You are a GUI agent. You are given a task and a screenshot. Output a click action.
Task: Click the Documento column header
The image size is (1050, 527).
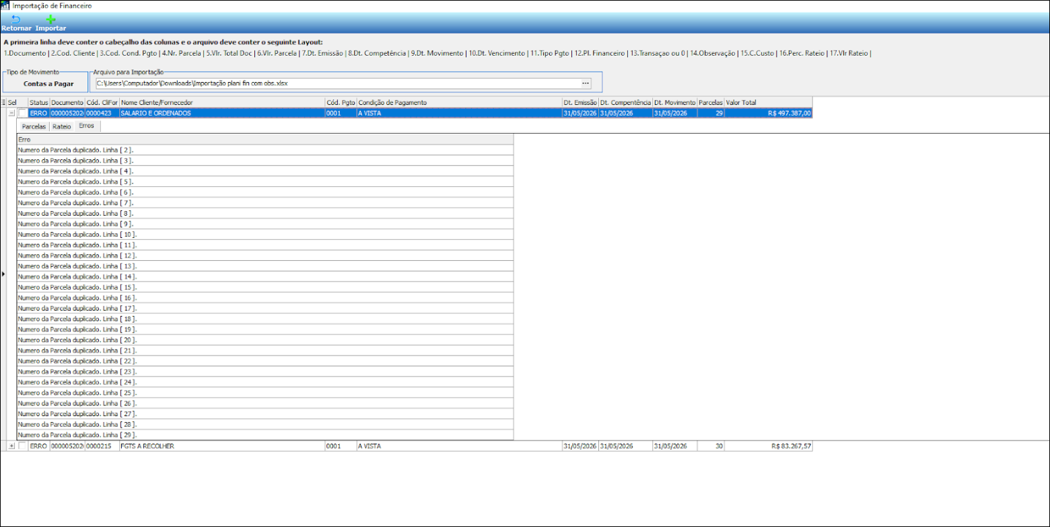tap(67, 102)
